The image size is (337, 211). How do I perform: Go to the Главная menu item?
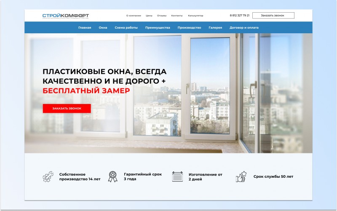pyautogui.click(x=85, y=27)
